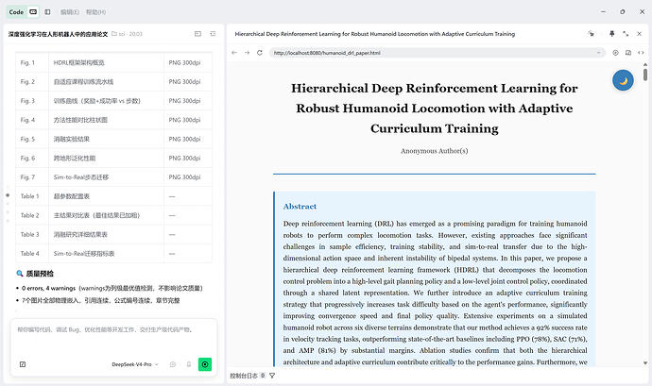The width and height of the screenshot is (652, 386).
Task: Open the 帮助(H) menu
Action: [x=95, y=12]
